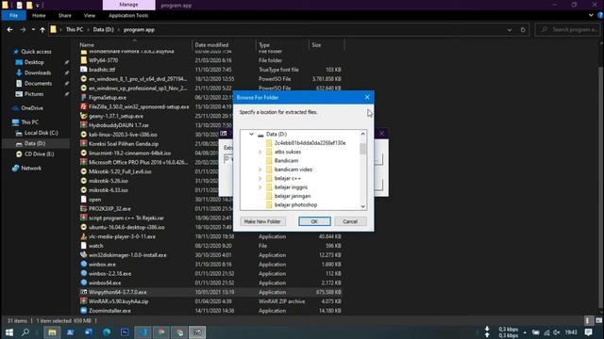Click the Search program app box

pyautogui.click(x=568, y=29)
